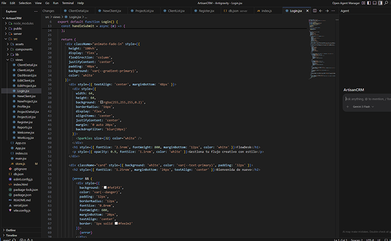Screen dimensions: 391x241
Task: Open the Run menu
Action: tap(55, 3)
